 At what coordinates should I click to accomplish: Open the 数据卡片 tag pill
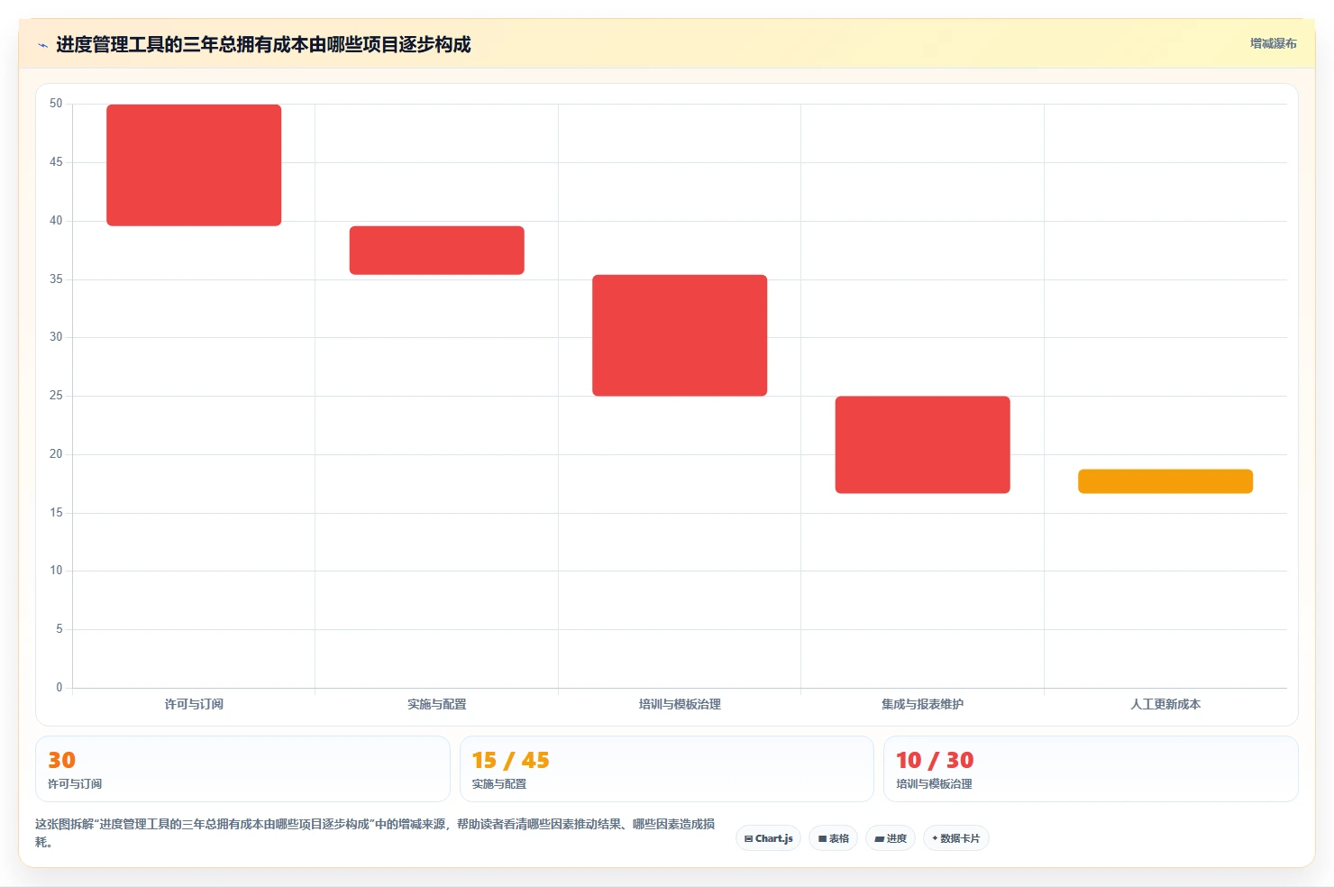pyautogui.click(x=956, y=838)
